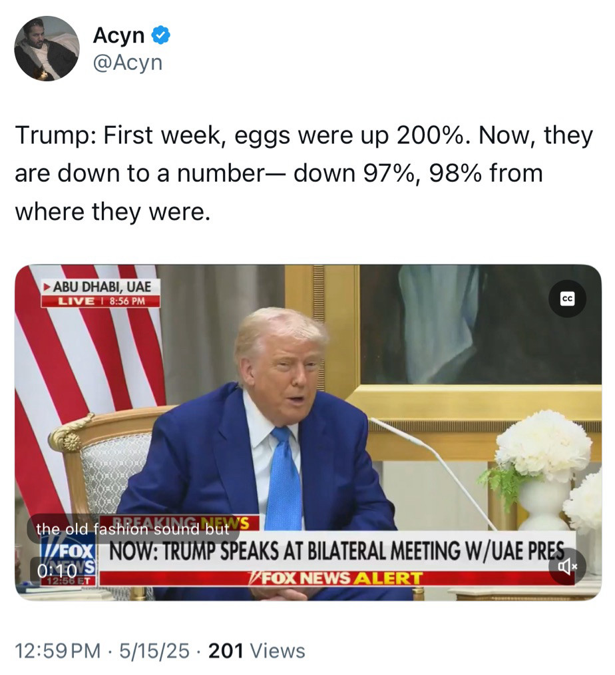Viewport: 615px width, 675px height.
Task: Toggle closed captions with CC icon
Action: [x=568, y=299]
